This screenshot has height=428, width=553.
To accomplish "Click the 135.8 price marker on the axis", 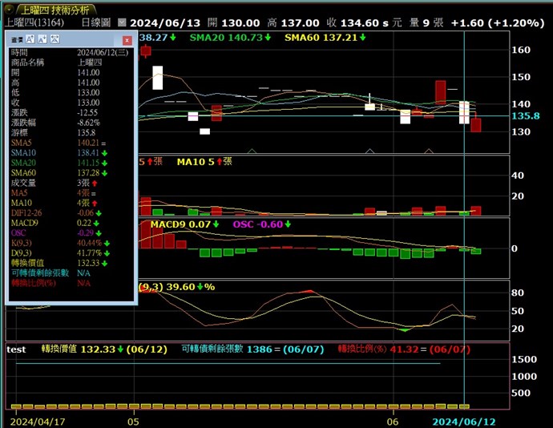I will pos(531,116).
